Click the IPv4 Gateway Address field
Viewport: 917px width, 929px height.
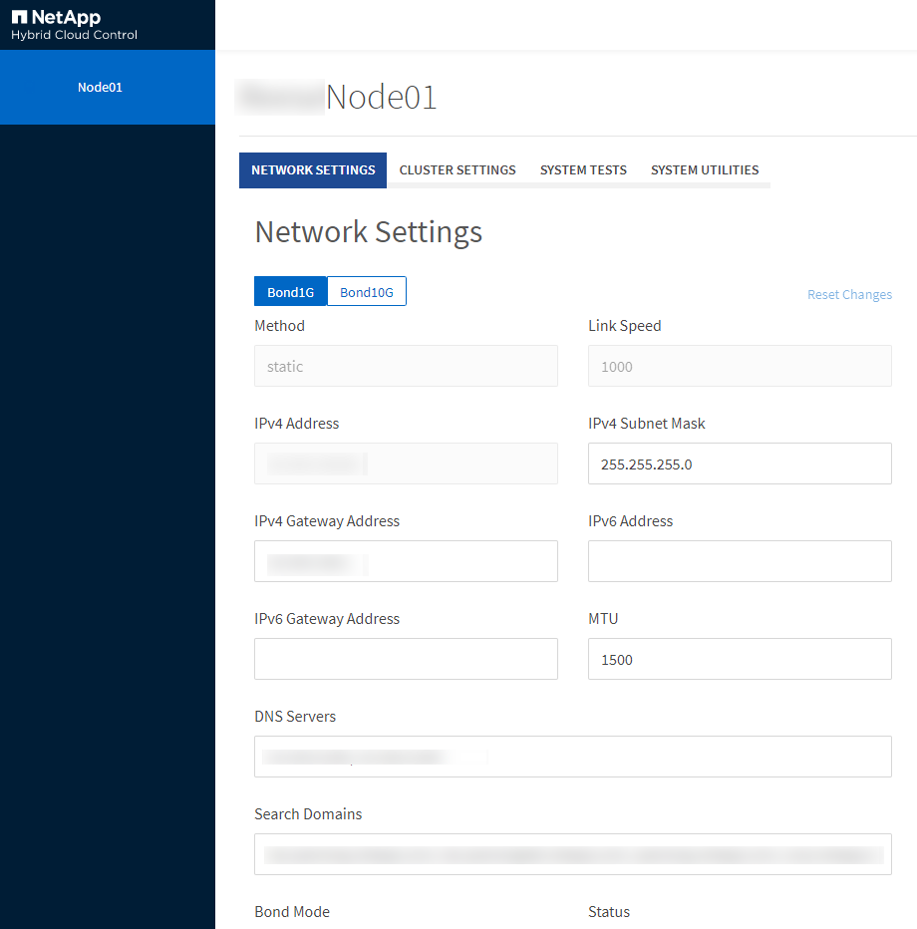click(406, 561)
